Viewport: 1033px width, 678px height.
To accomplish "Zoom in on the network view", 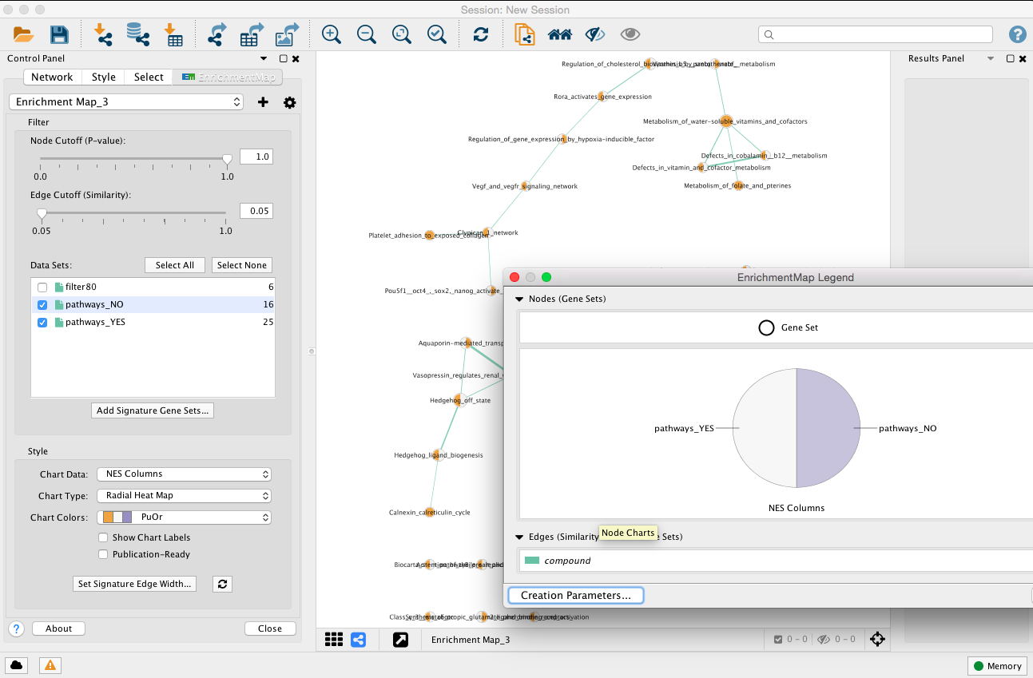I will click(x=330, y=34).
